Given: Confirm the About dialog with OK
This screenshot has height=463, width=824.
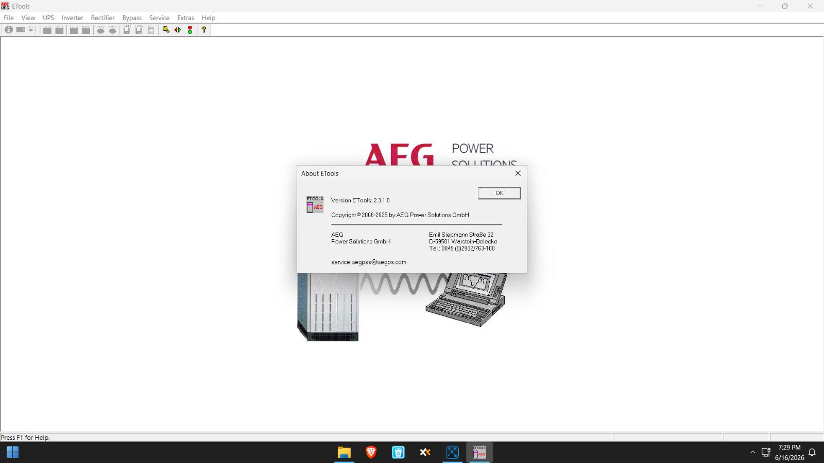Looking at the screenshot, I should (x=499, y=193).
